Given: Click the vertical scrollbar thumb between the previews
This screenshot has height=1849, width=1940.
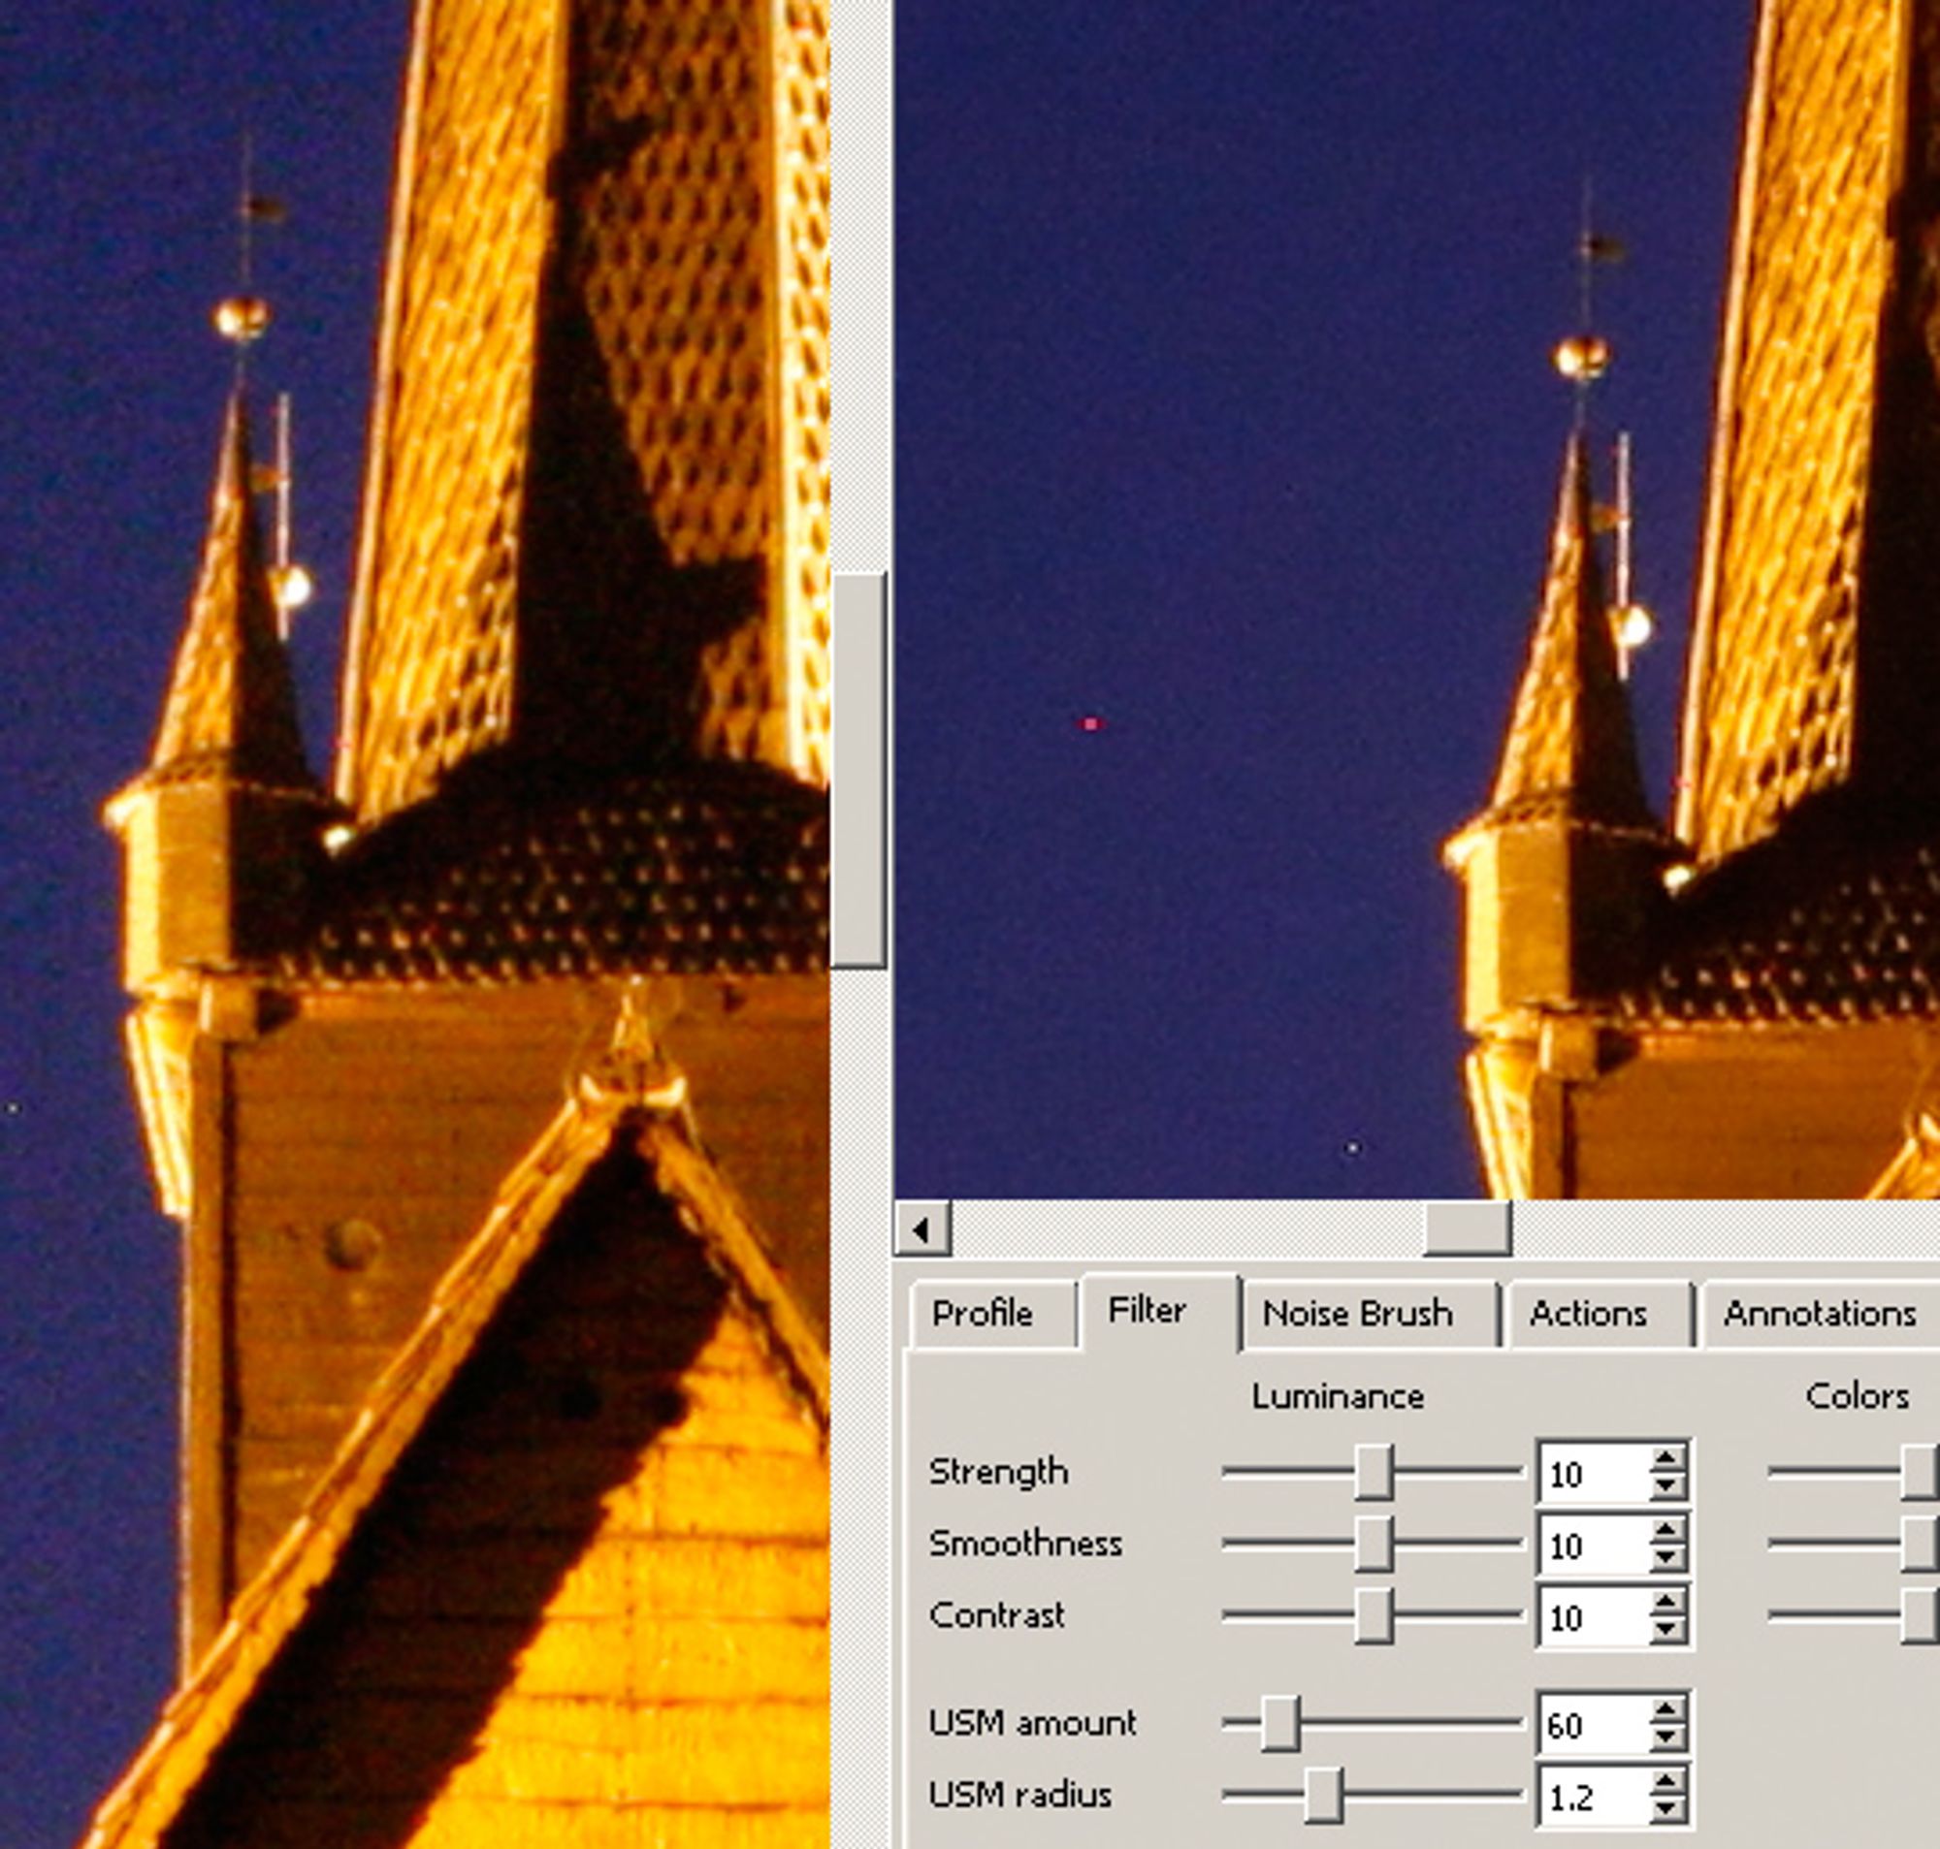Looking at the screenshot, I should (858, 770).
